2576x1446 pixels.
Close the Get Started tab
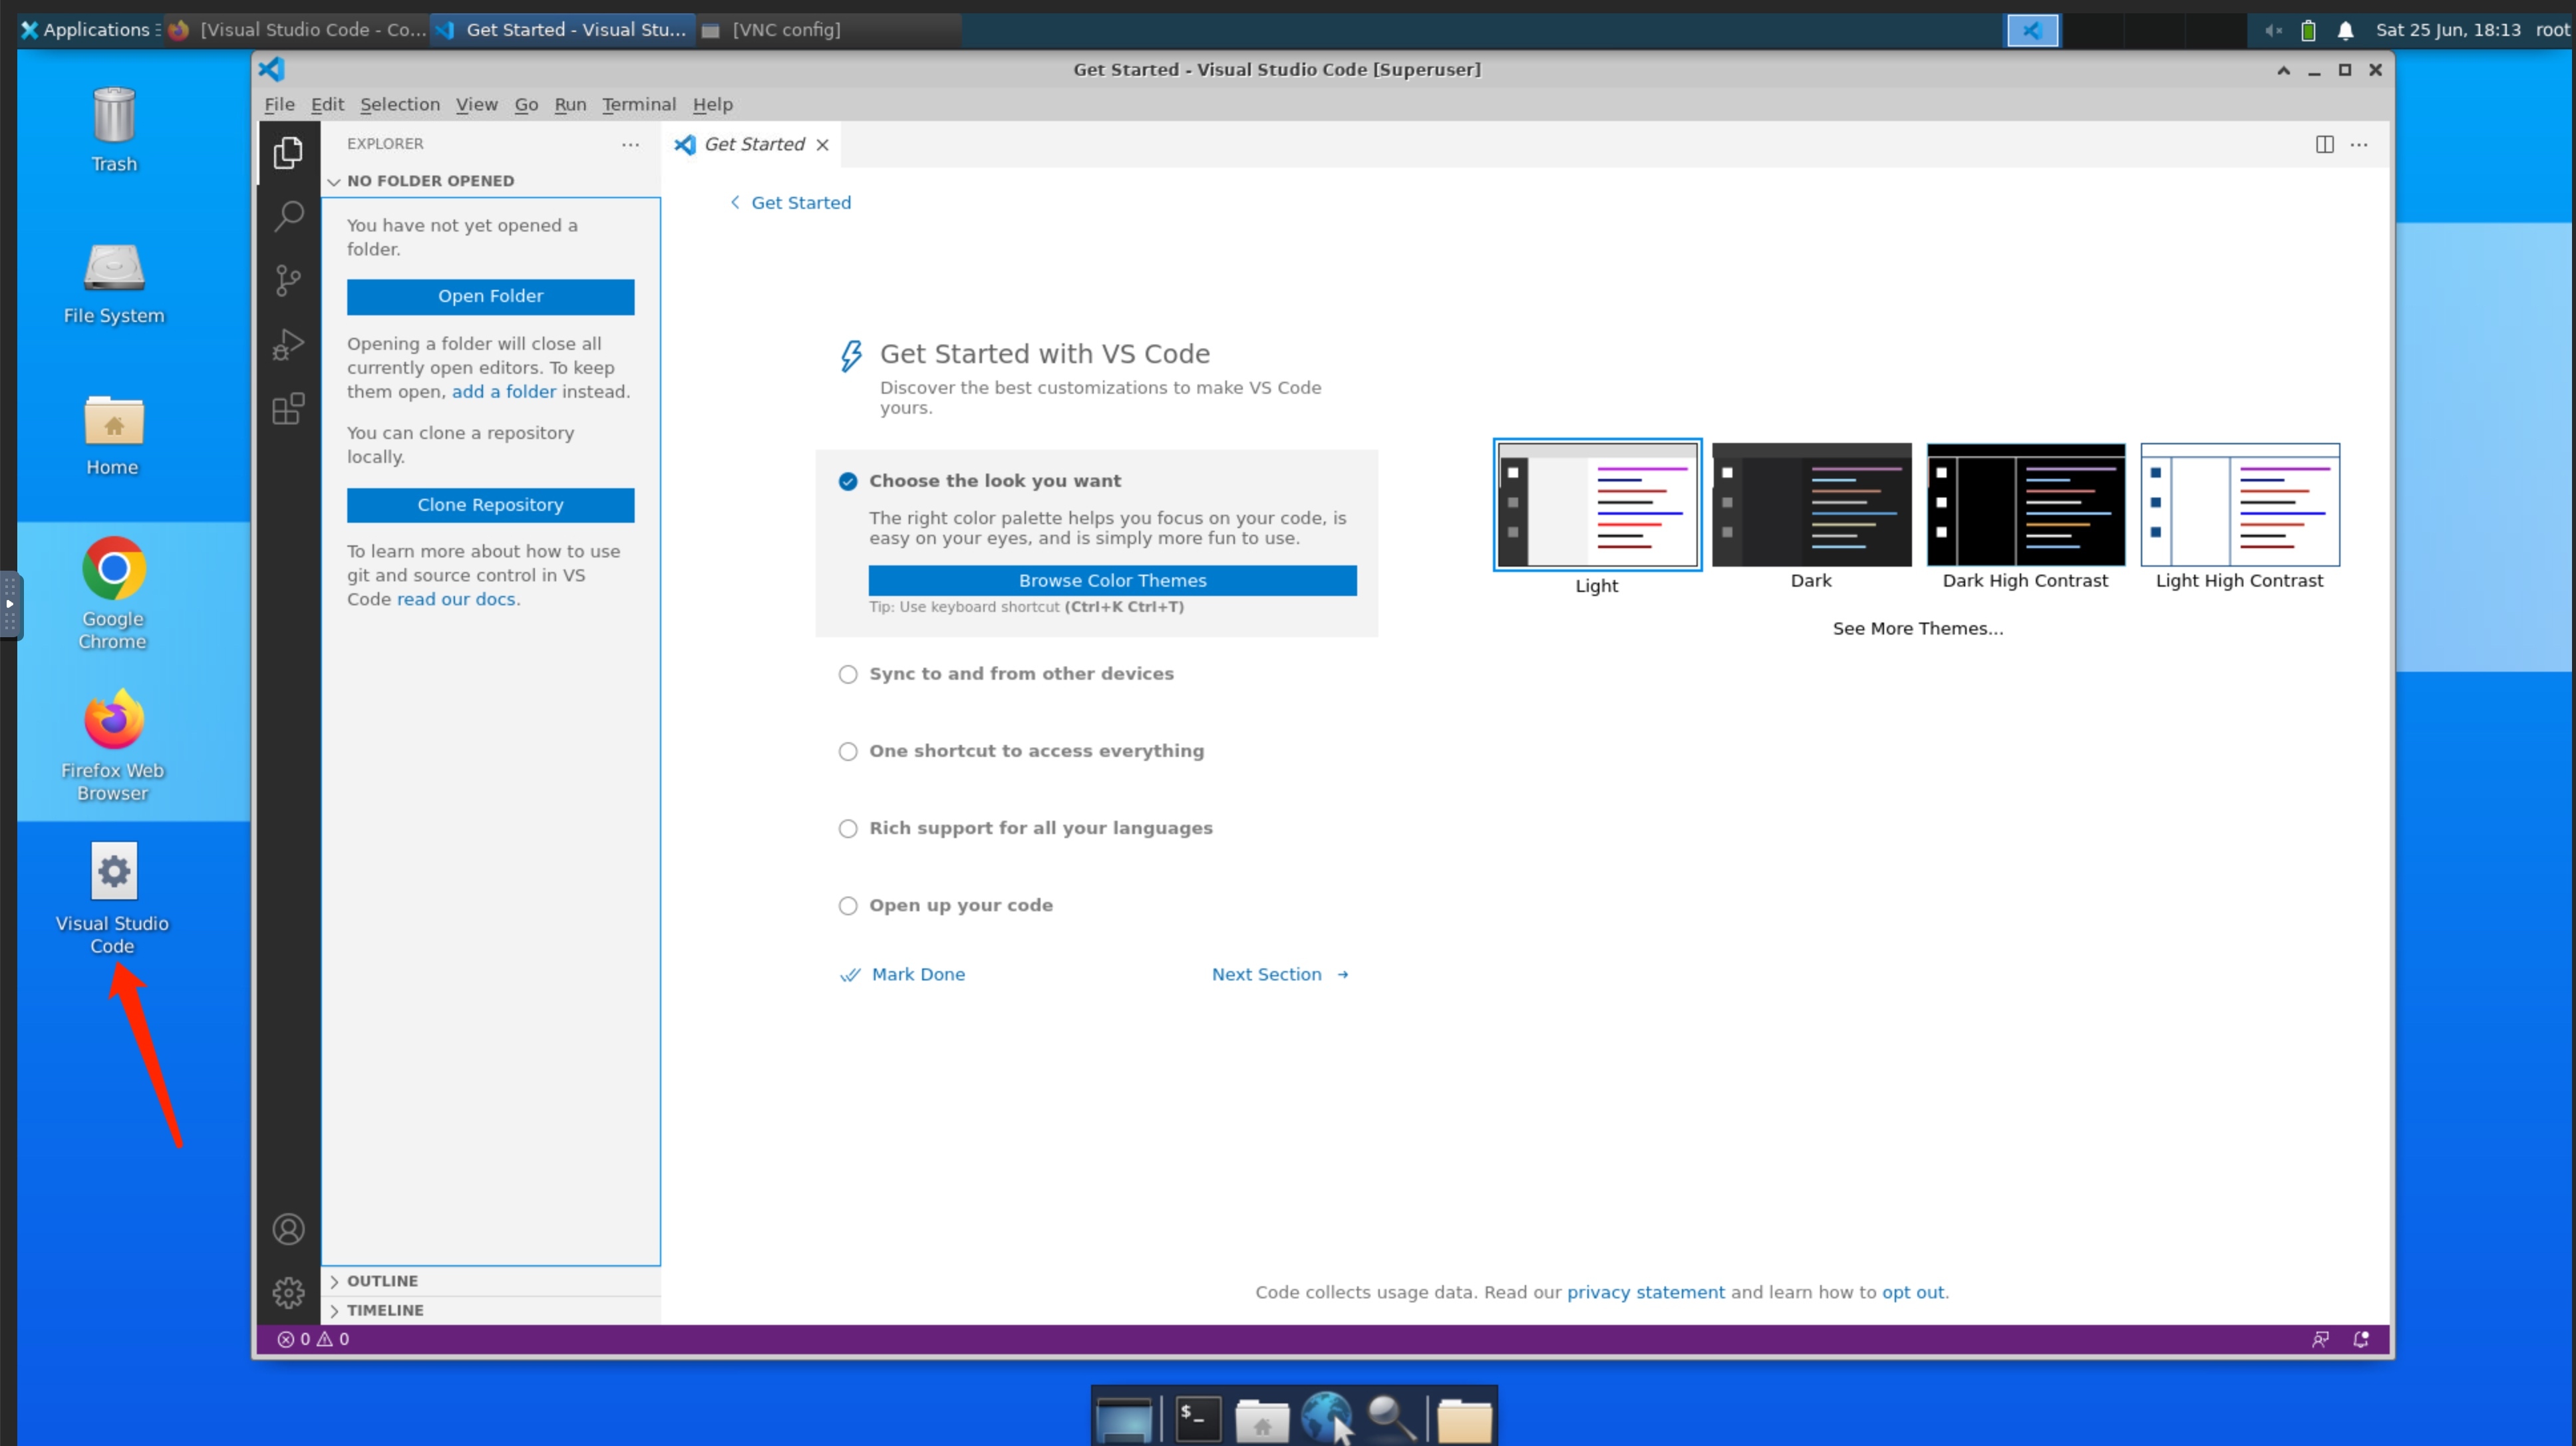(822, 145)
